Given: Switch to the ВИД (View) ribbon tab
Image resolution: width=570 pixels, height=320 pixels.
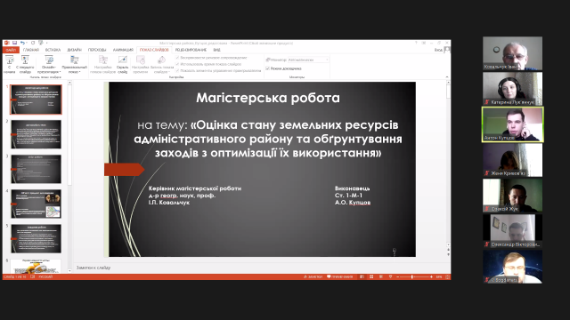Looking at the screenshot, I should [x=216, y=50].
